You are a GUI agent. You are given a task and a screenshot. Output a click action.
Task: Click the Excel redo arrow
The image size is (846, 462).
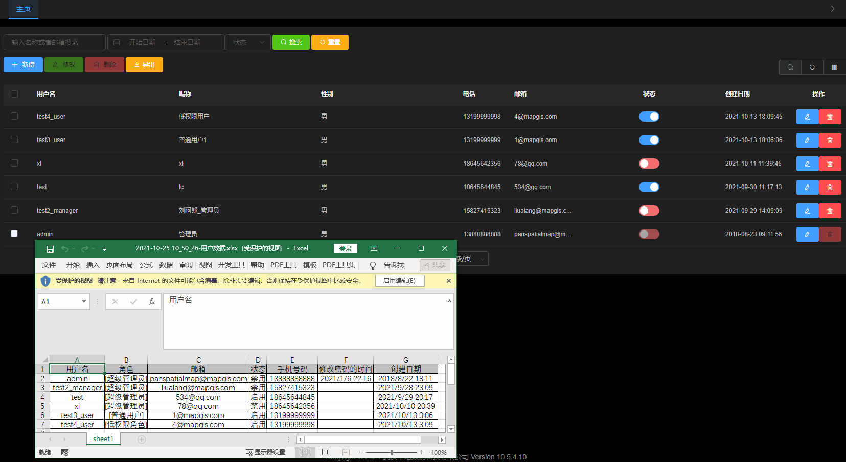tap(84, 249)
